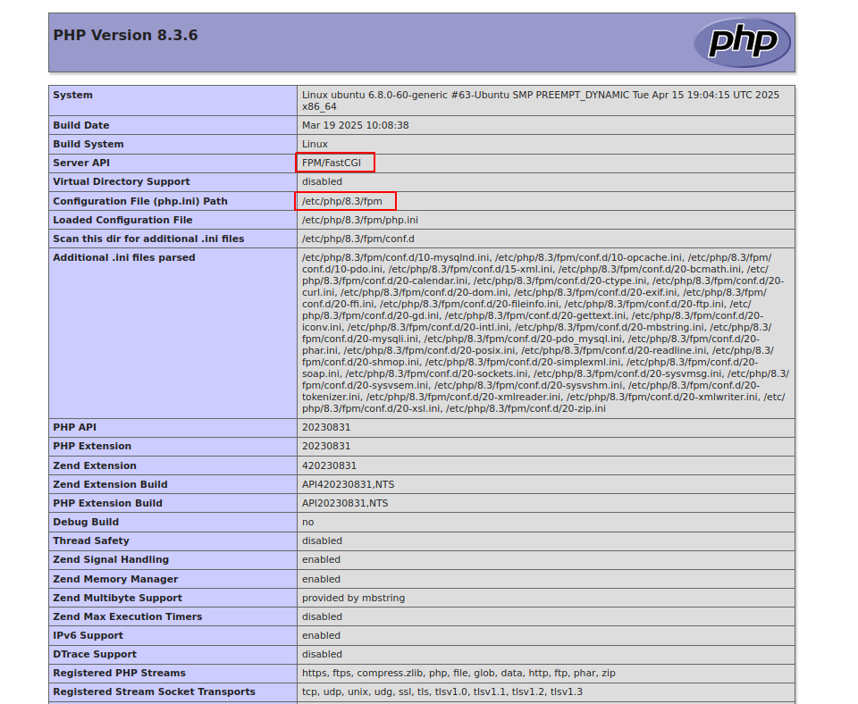Click the Build System label
The width and height of the screenshot is (858, 704).
click(x=88, y=144)
